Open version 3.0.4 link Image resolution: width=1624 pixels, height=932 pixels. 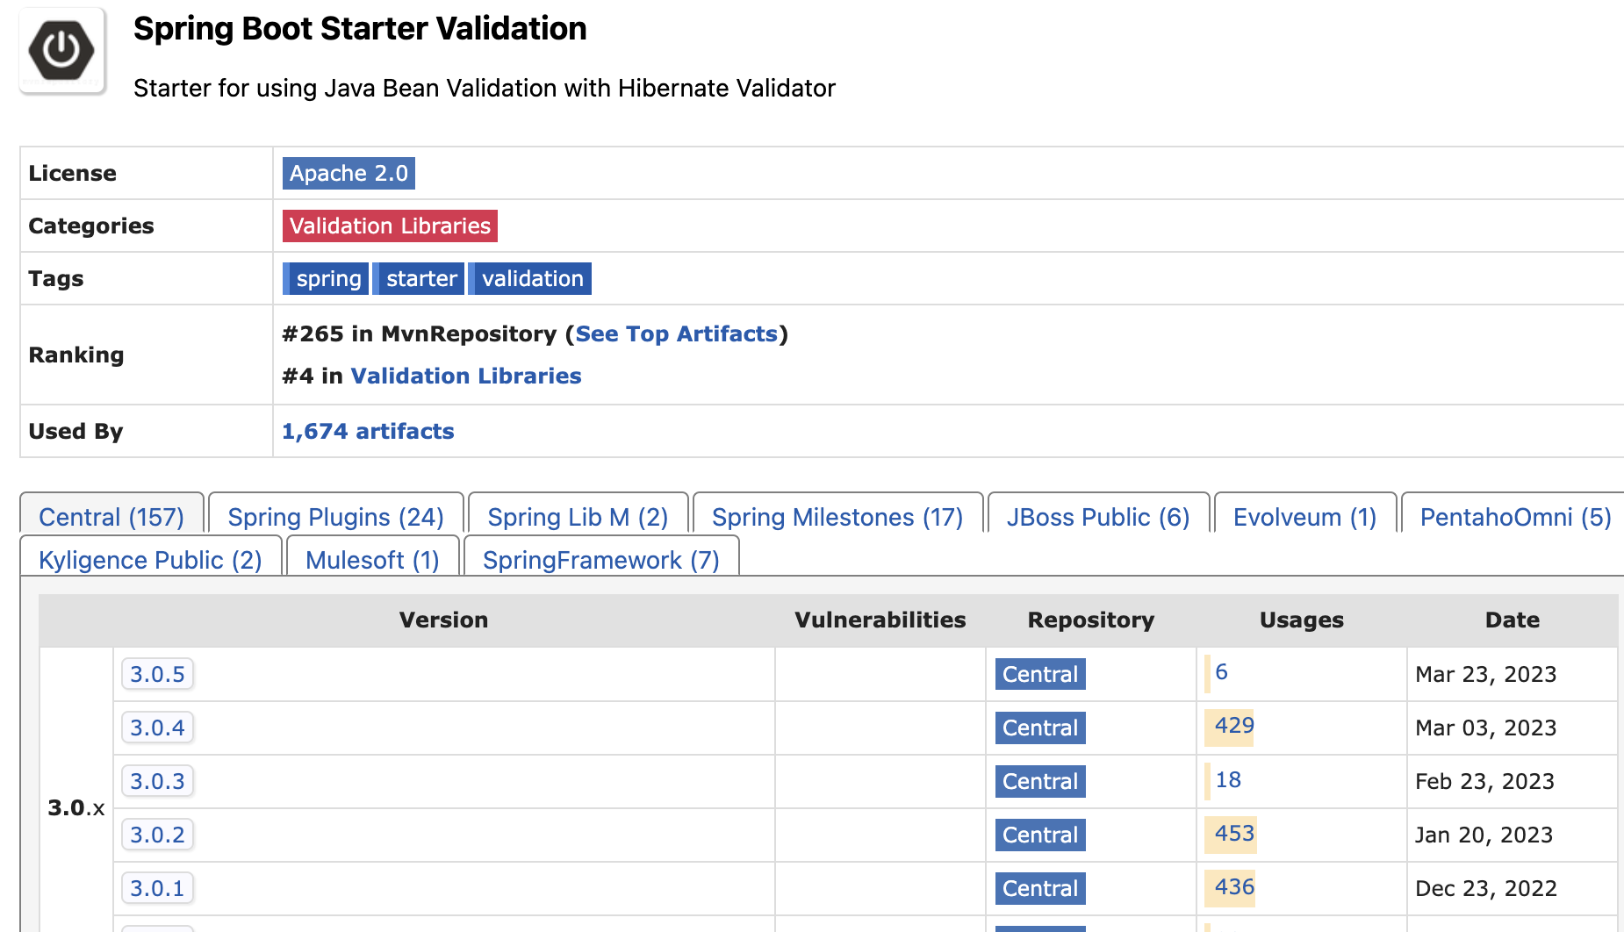click(157, 728)
